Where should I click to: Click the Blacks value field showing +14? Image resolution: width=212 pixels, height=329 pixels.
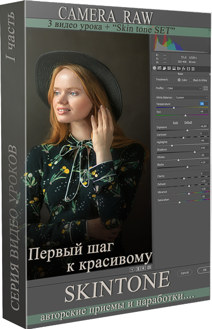pyautogui.click(x=204, y=162)
